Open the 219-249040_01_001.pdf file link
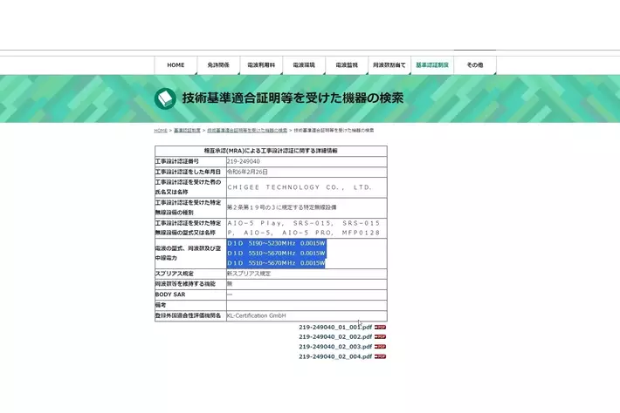Image resolution: width=620 pixels, height=413 pixels. coord(335,327)
